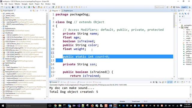Click on 'private String ssn;' code line
Image resolution: width=192 pixels, height=108 pixels.
(80, 64)
